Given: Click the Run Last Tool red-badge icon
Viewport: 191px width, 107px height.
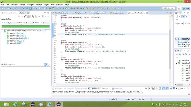Looking at the screenshot, I should coord(72,8).
